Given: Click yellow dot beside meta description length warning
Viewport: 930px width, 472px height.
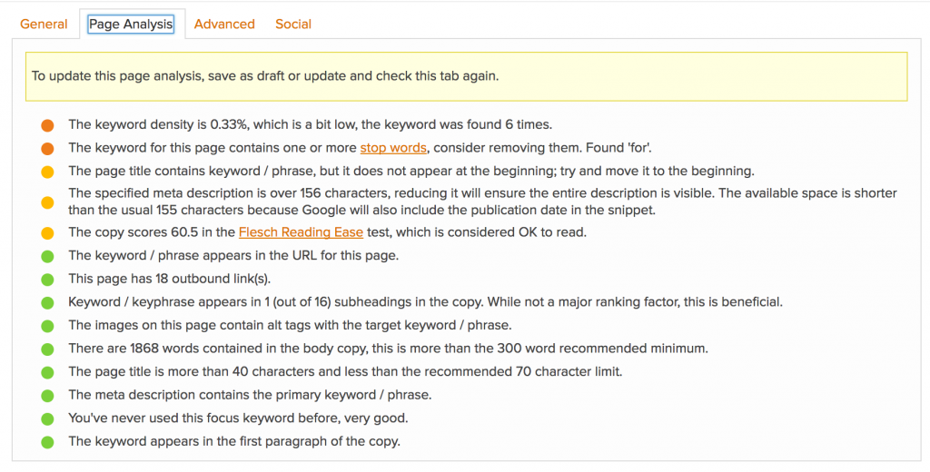Looking at the screenshot, I should point(47,202).
